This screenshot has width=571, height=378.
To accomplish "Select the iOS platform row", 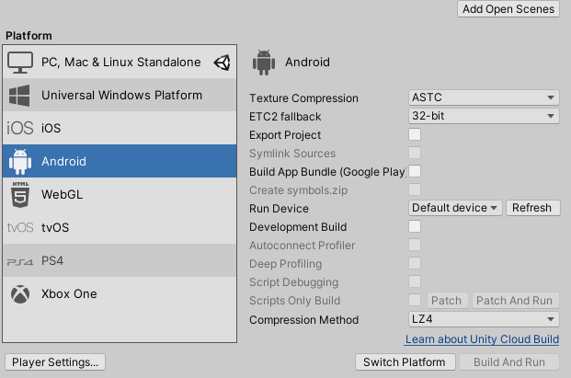I will click(120, 128).
